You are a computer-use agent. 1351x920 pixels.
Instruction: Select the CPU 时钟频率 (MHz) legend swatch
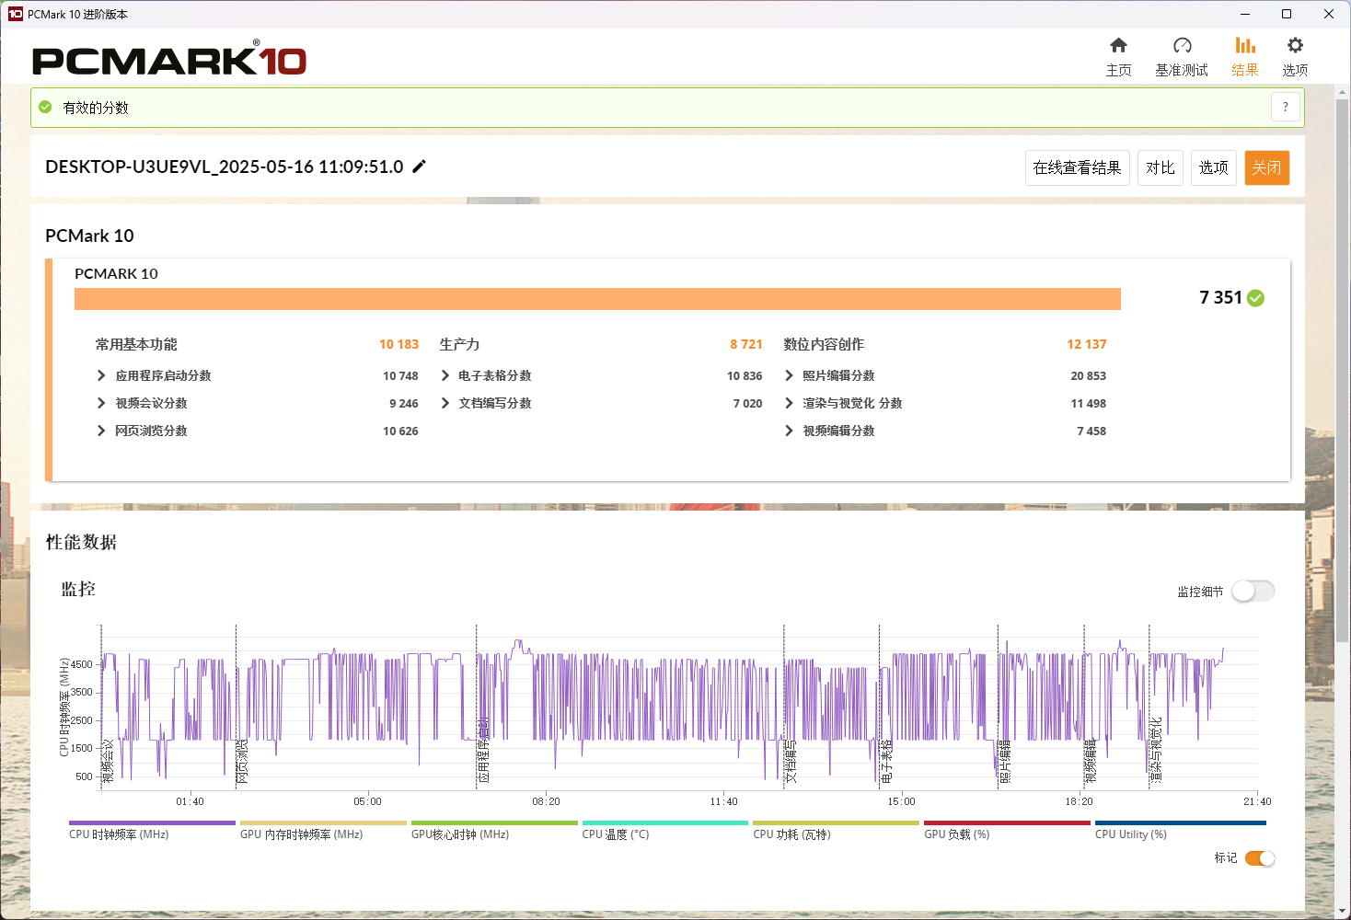[152, 822]
